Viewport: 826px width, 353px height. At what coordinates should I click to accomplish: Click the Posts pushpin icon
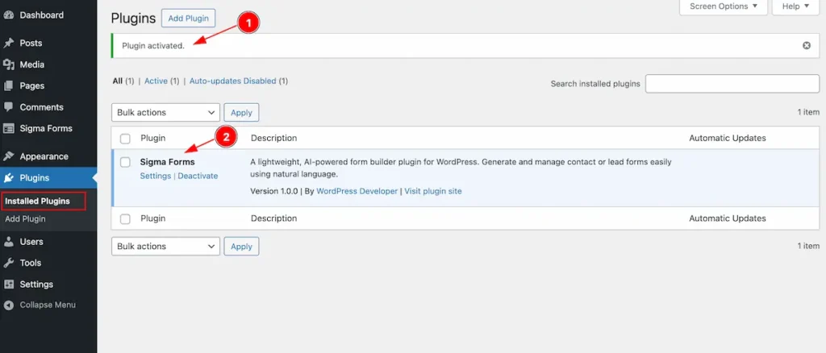[8, 44]
